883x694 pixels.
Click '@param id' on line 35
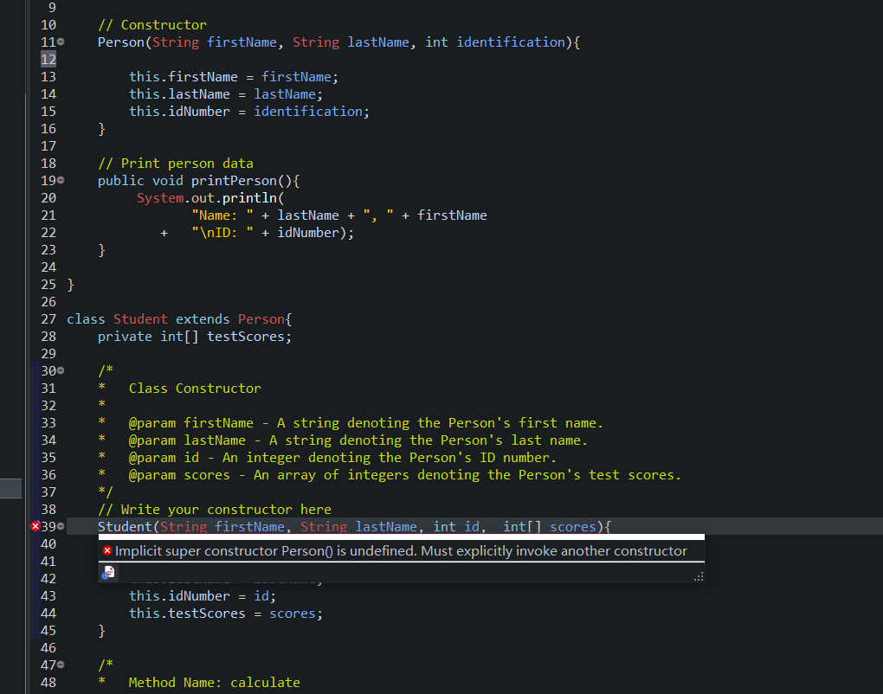(x=164, y=458)
